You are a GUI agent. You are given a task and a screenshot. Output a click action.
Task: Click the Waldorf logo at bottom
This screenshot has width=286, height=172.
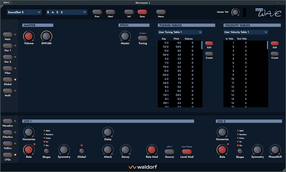click(143, 167)
